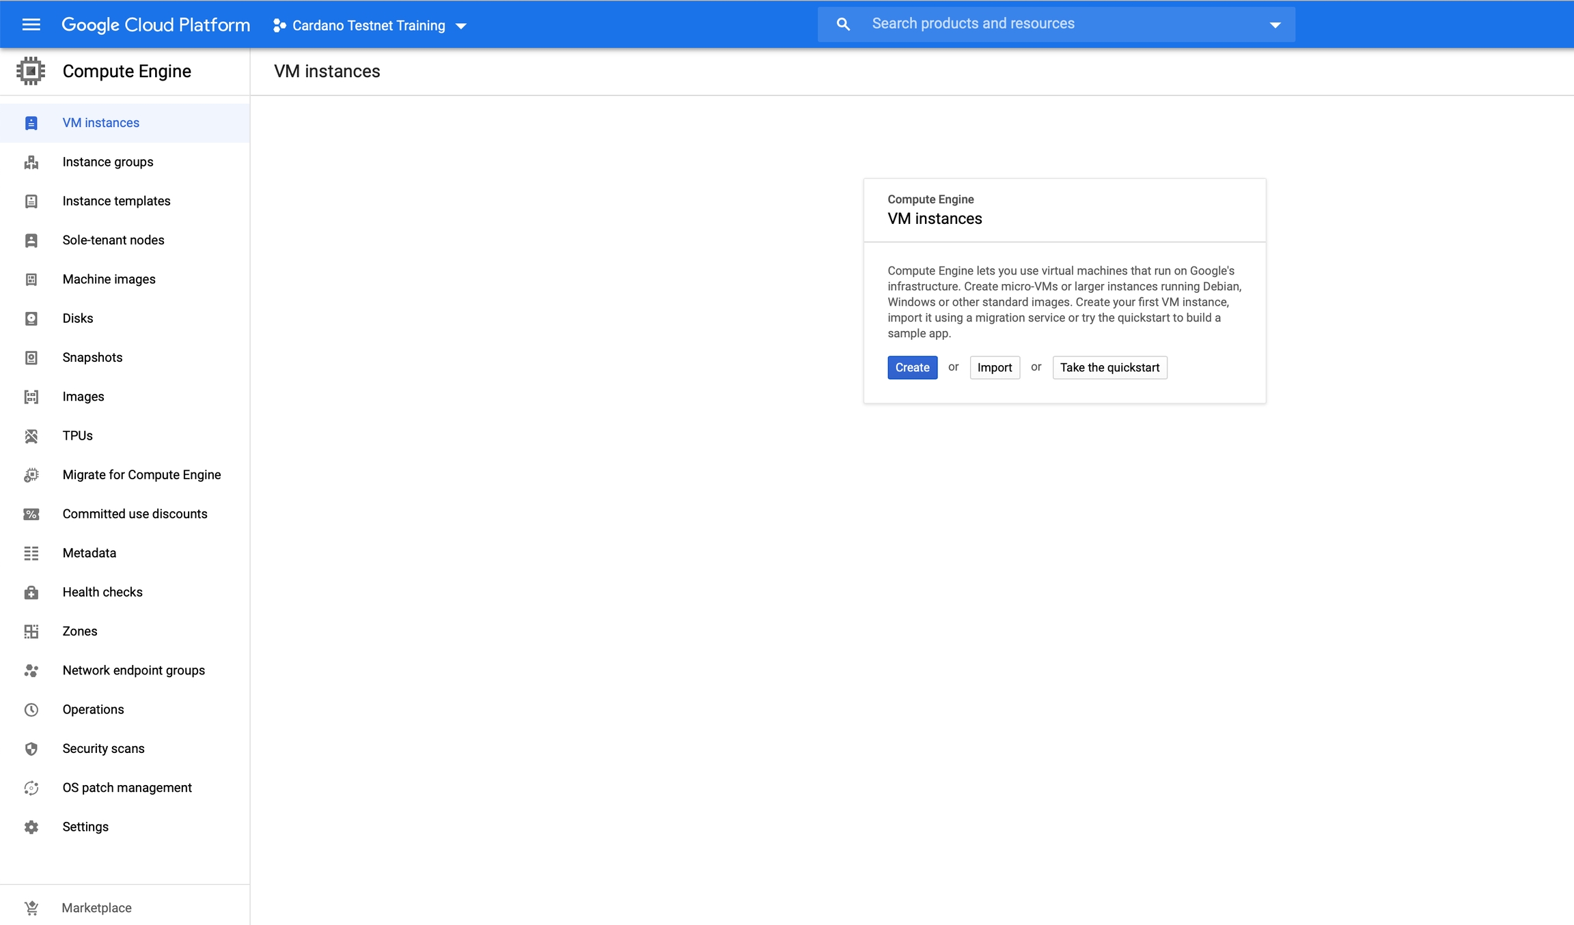The width and height of the screenshot is (1574, 925).
Task: Click Take the quickstart button
Action: pyautogui.click(x=1109, y=368)
